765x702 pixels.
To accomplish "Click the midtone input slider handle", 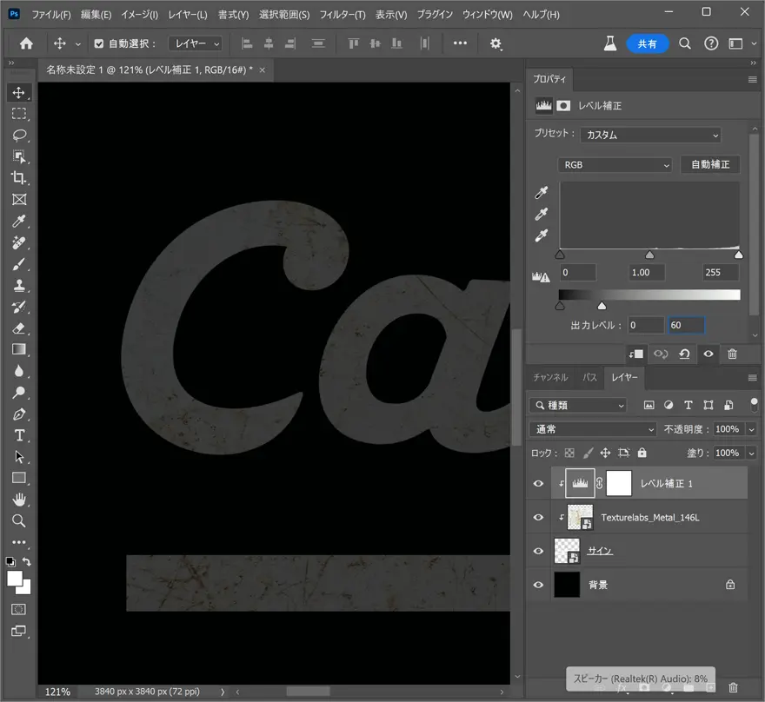I will (x=649, y=255).
